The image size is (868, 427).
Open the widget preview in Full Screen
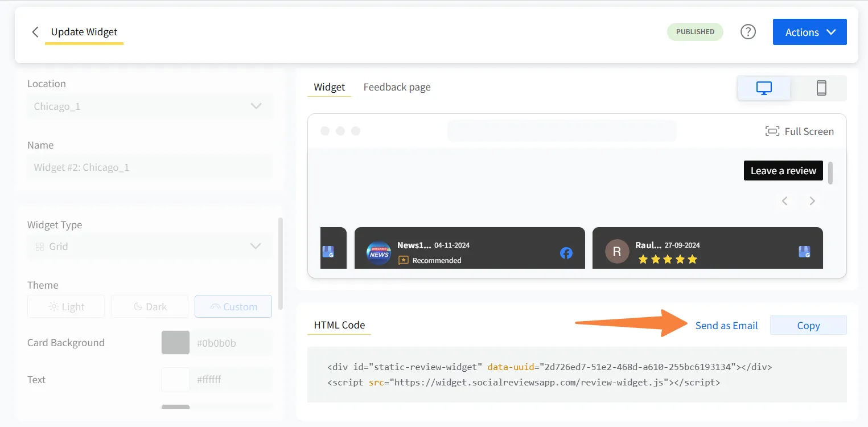(799, 131)
